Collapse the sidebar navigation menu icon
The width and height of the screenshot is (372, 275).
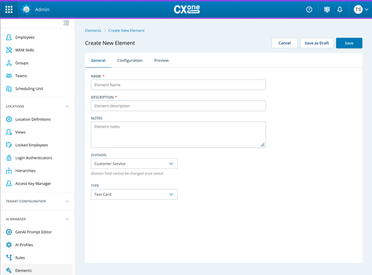[66, 23]
